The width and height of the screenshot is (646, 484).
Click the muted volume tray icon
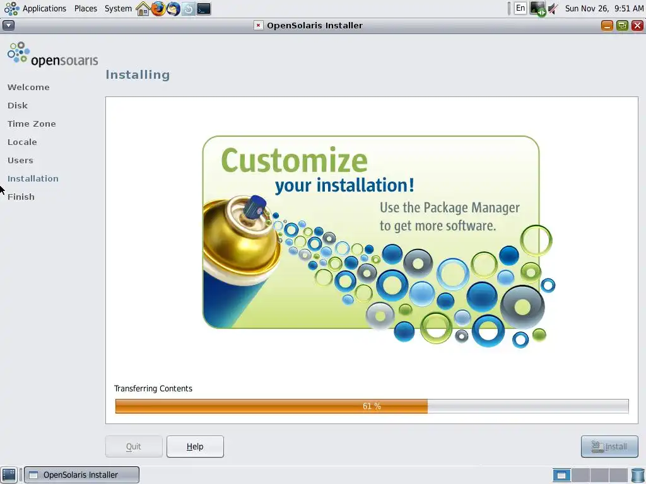click(x=553, y=9)
